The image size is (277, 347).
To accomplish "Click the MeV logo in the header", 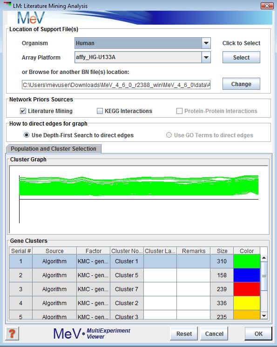I will (31, 18).
